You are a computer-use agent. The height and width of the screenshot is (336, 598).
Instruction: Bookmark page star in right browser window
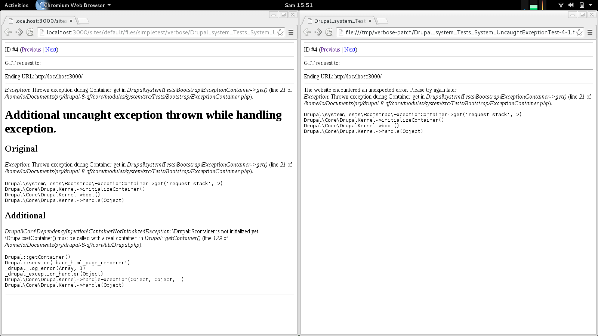coord(579,32)
